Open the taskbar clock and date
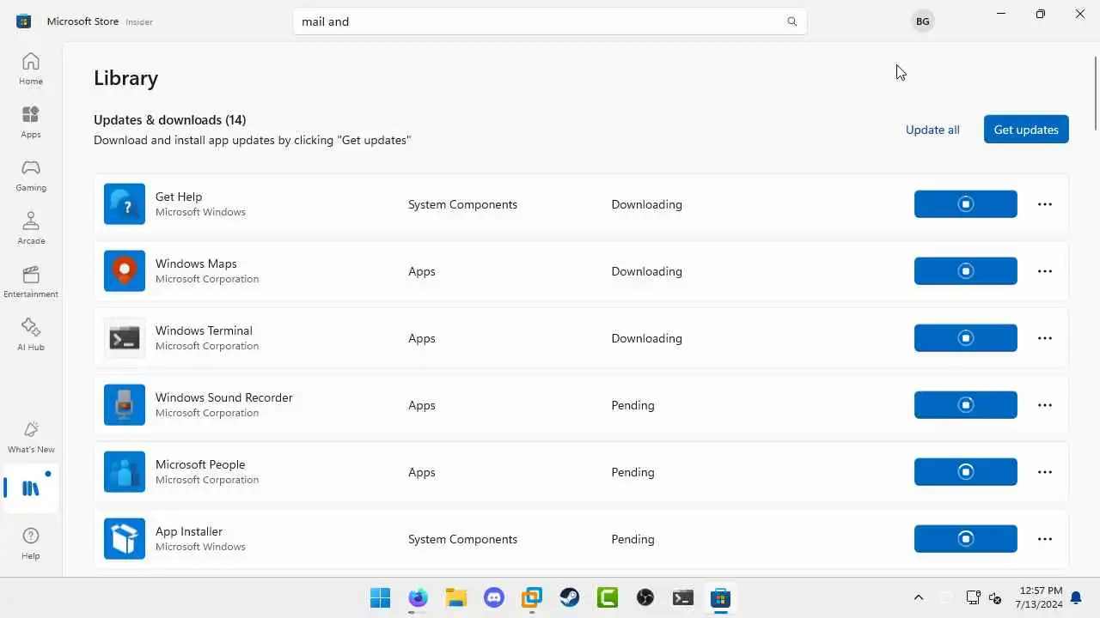The width and height of the screenshot is (1100, 618). 1041,597
